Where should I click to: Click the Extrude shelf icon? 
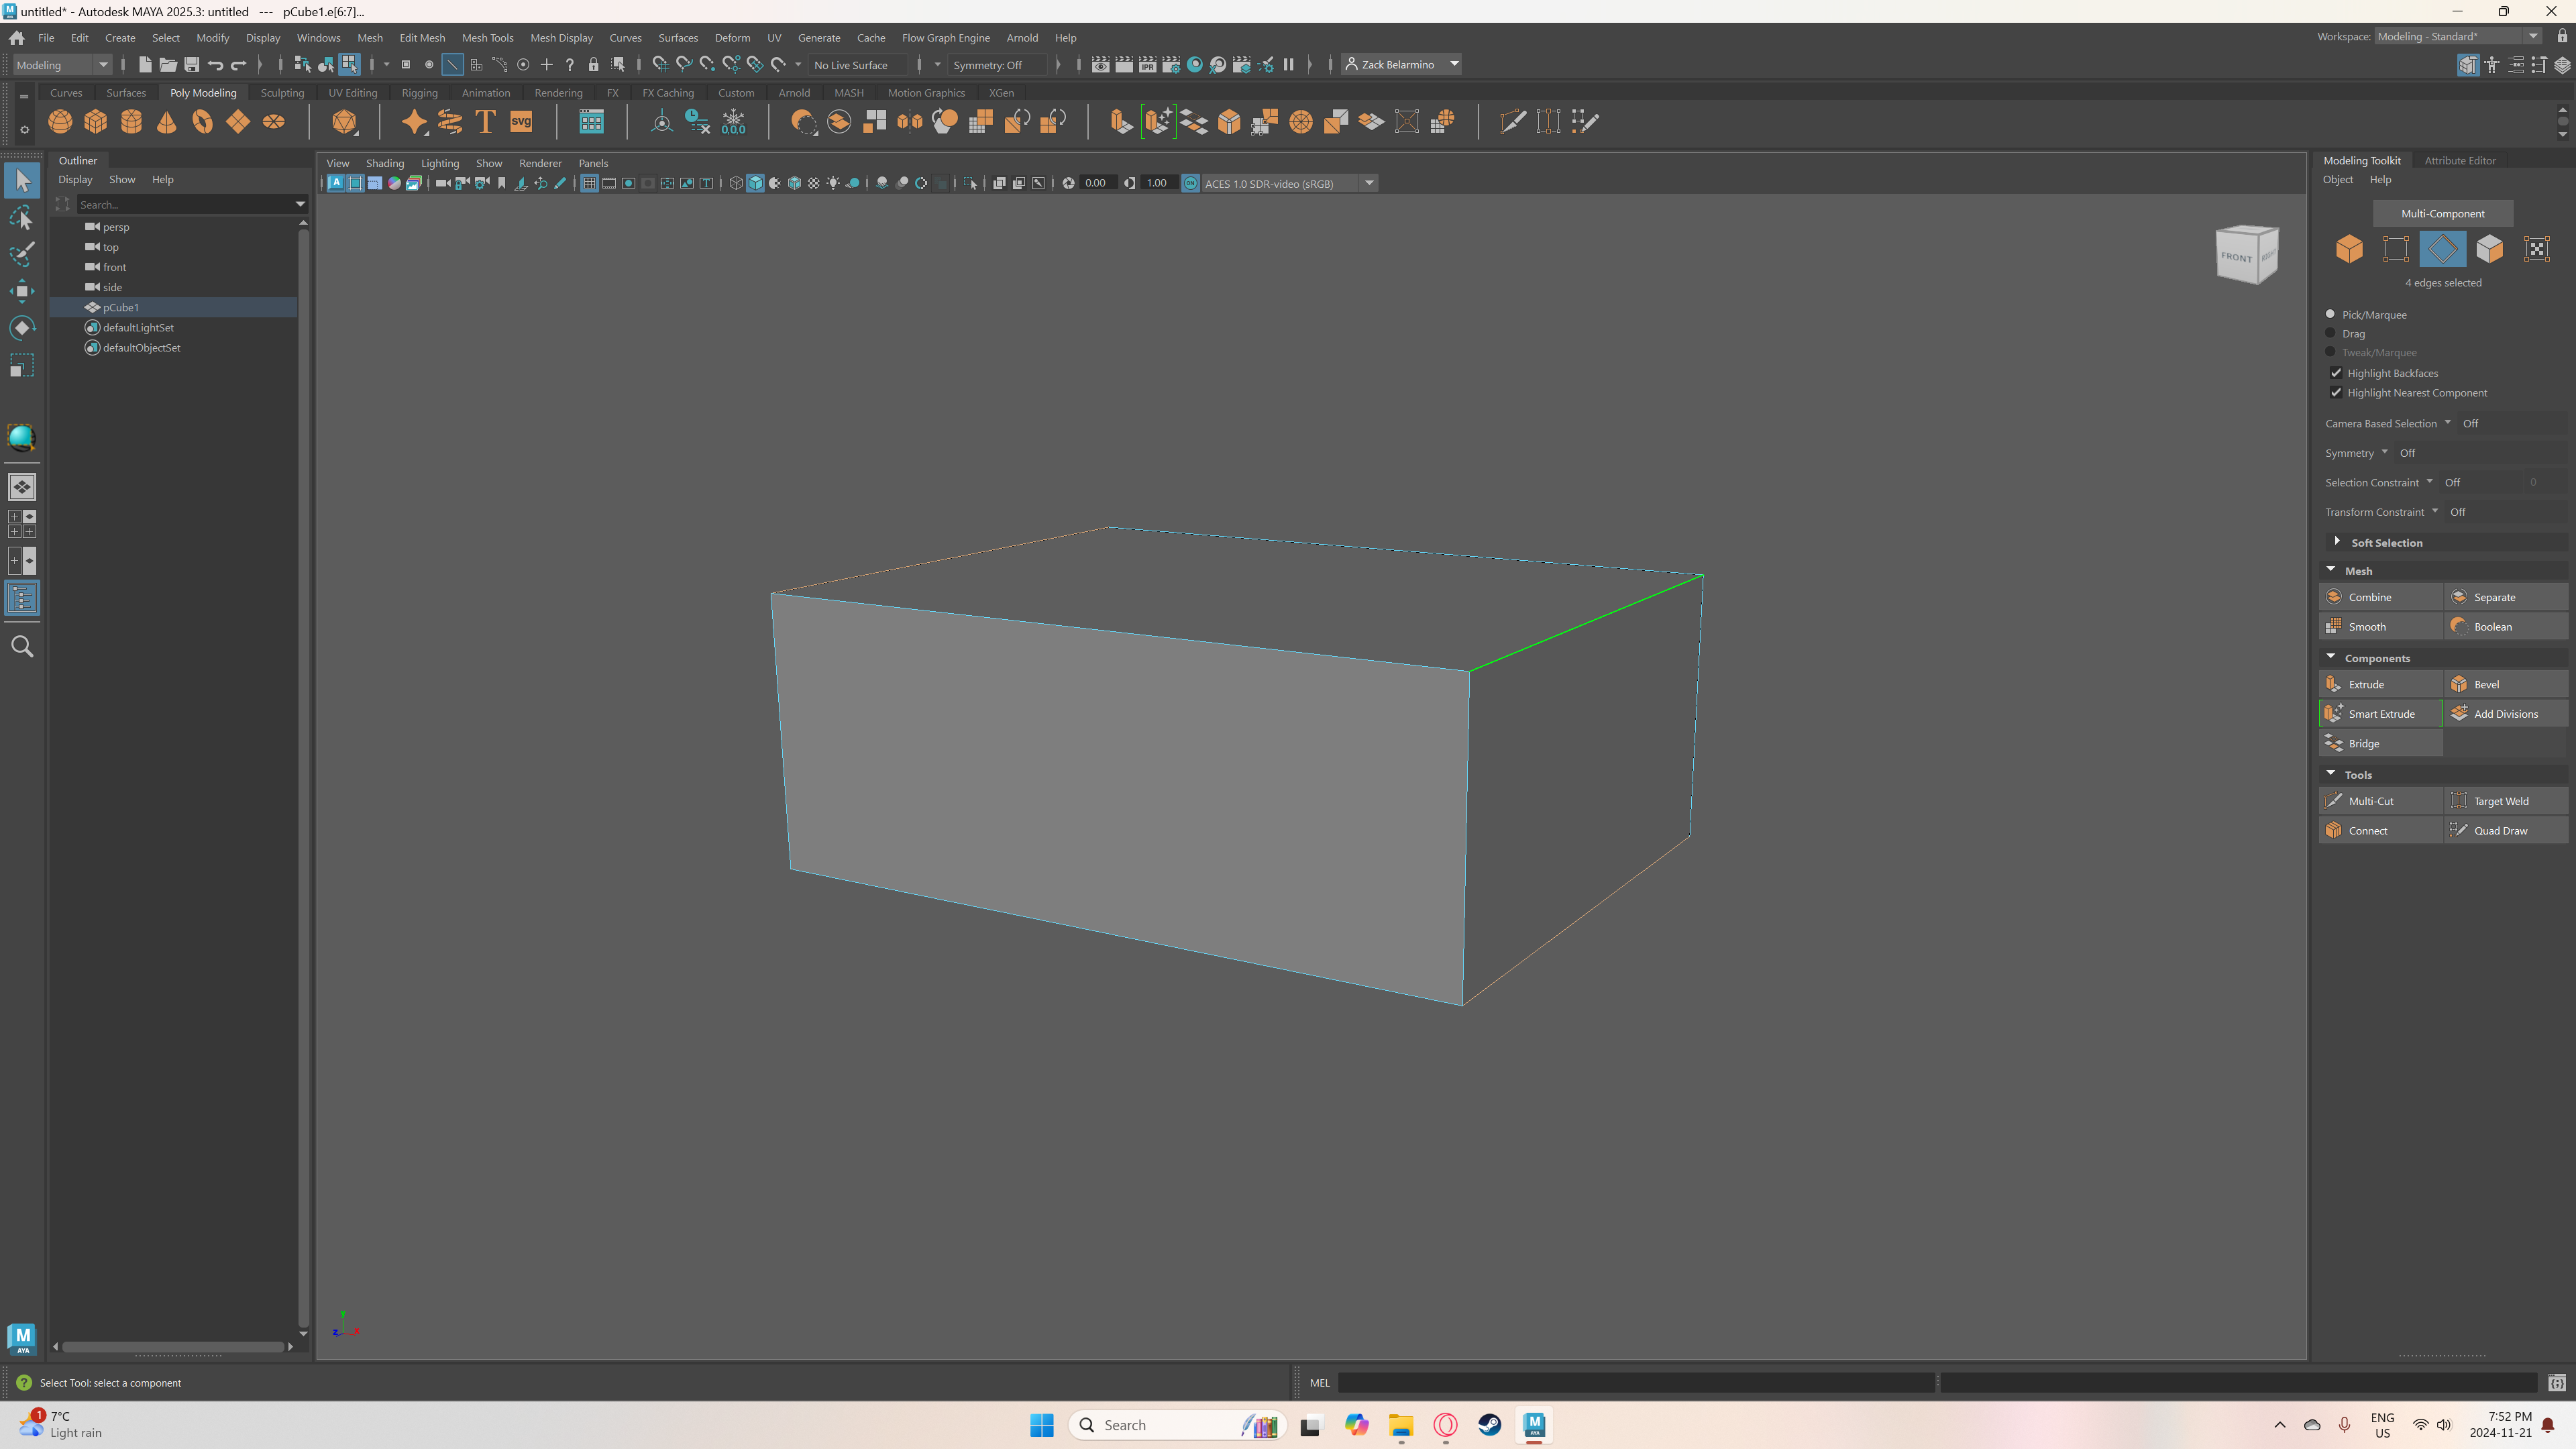click(x=1121, y=122)
